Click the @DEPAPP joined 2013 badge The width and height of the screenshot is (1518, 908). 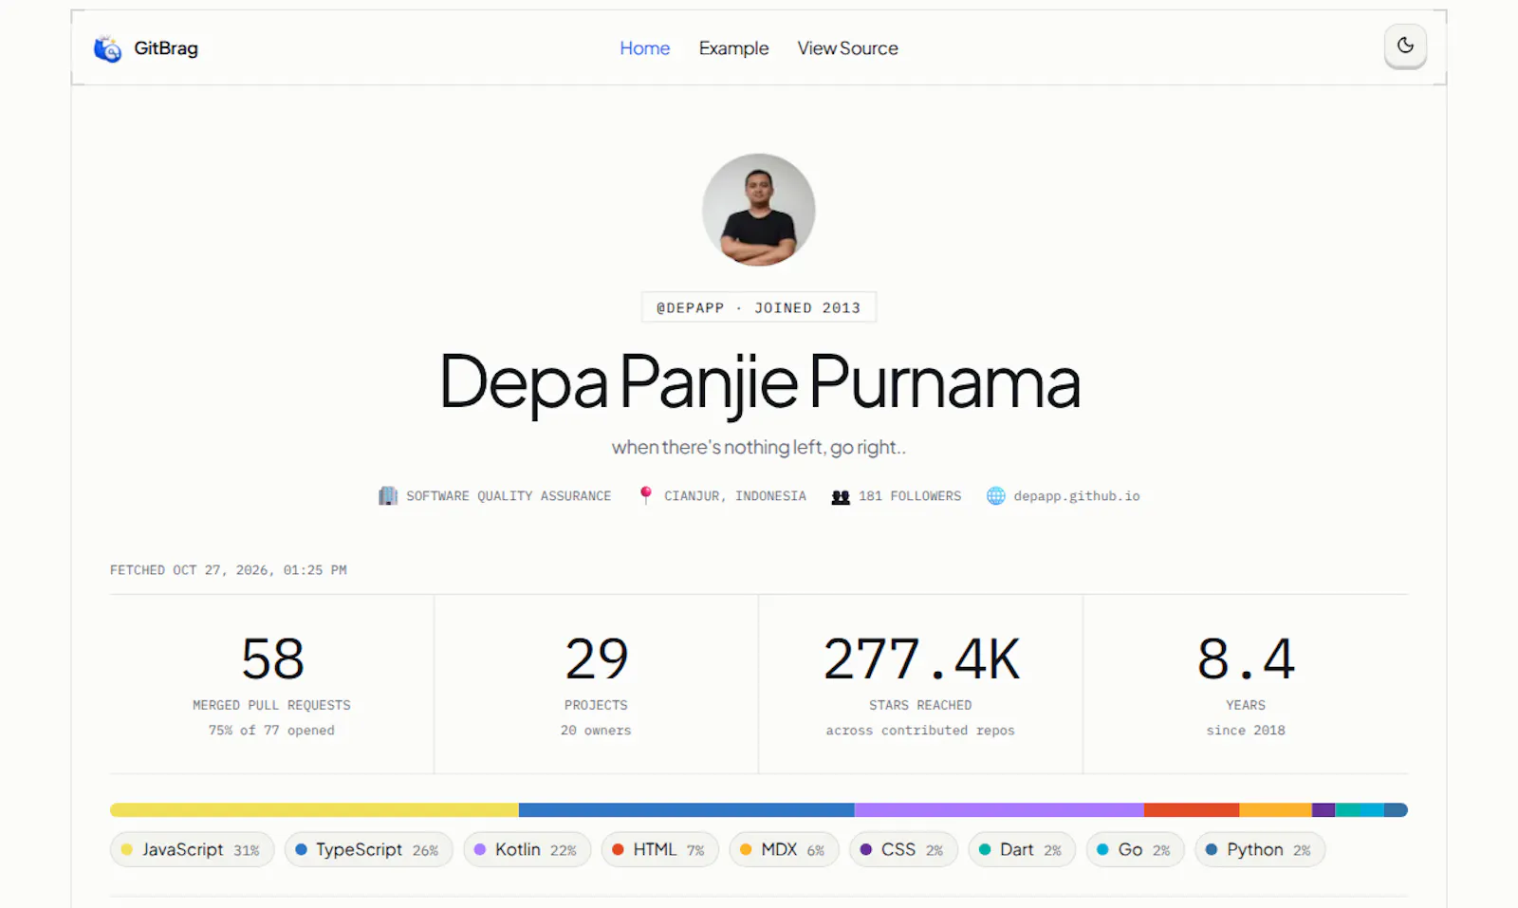[x=759, y=307]
